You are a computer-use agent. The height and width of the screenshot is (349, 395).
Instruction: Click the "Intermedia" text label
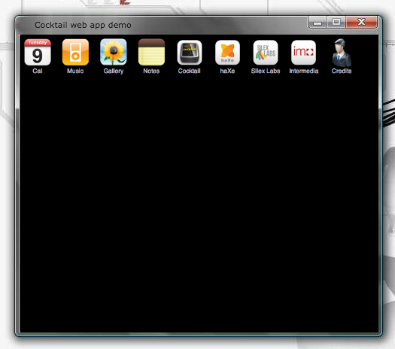(304, 71)
